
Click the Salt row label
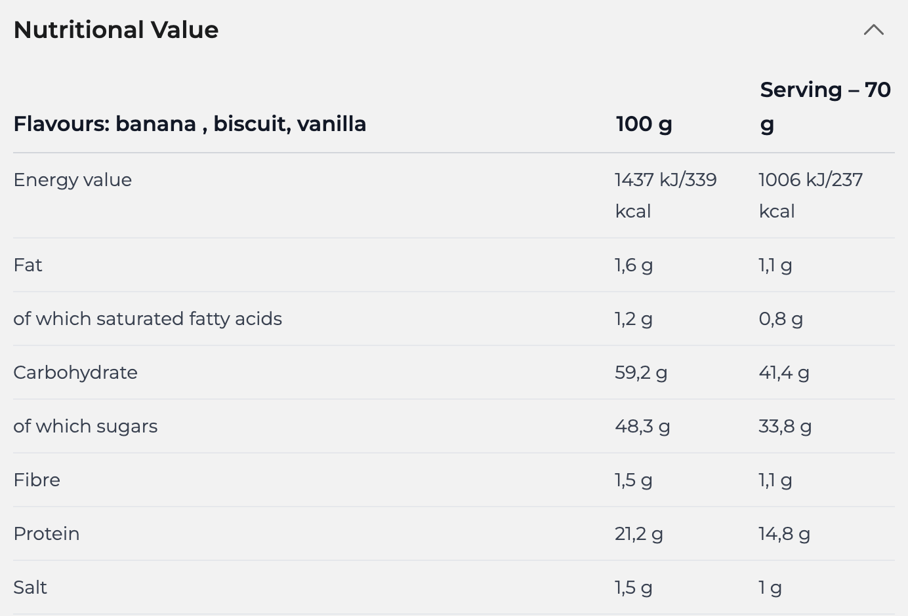coord(30,587)
